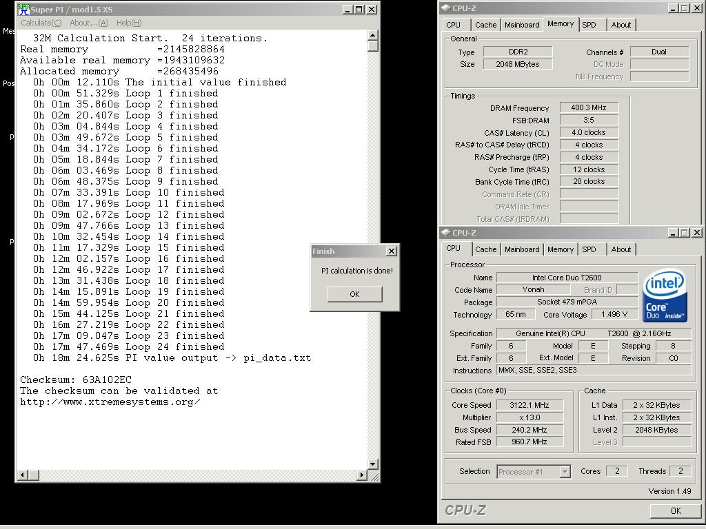The width and height of the screenshot is (706, 529).
Task: Close the Super PI window
Action: tap(372, 10)
